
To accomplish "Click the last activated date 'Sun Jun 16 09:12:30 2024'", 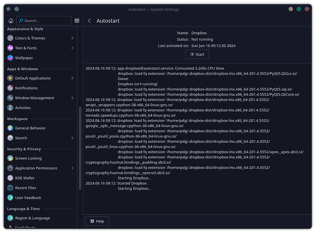I will 213,46.
